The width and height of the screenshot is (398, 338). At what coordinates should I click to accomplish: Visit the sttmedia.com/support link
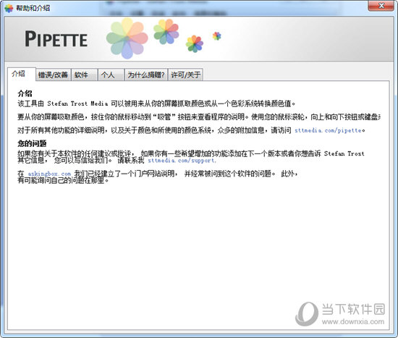(182, 161)
